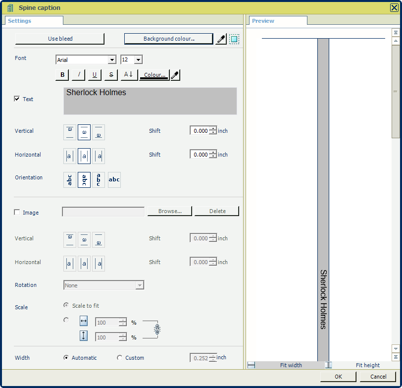Toggle the scale proportion link icon
Viewport: 402px width, 388px height.
coord(157,329)
